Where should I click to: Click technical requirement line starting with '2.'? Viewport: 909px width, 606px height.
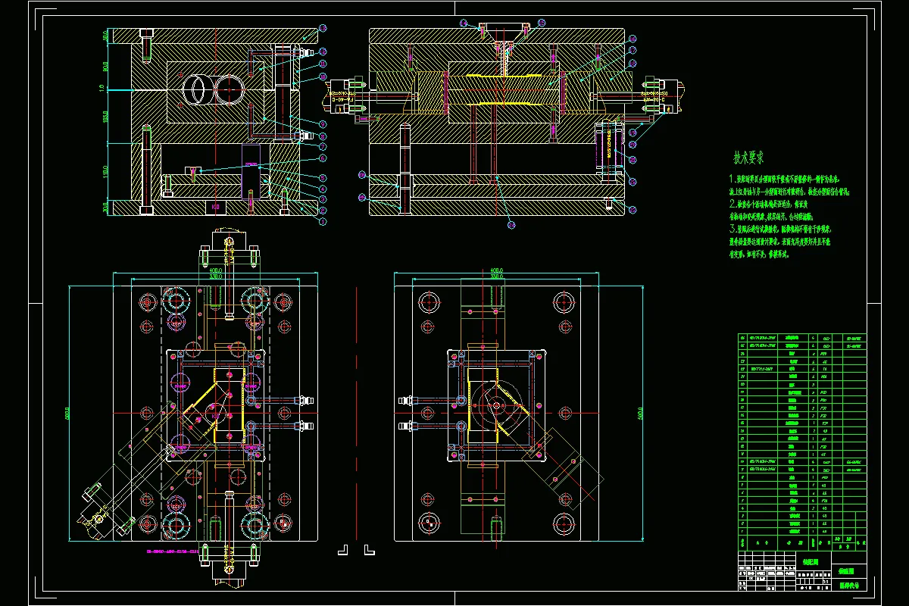pos(769,205)
